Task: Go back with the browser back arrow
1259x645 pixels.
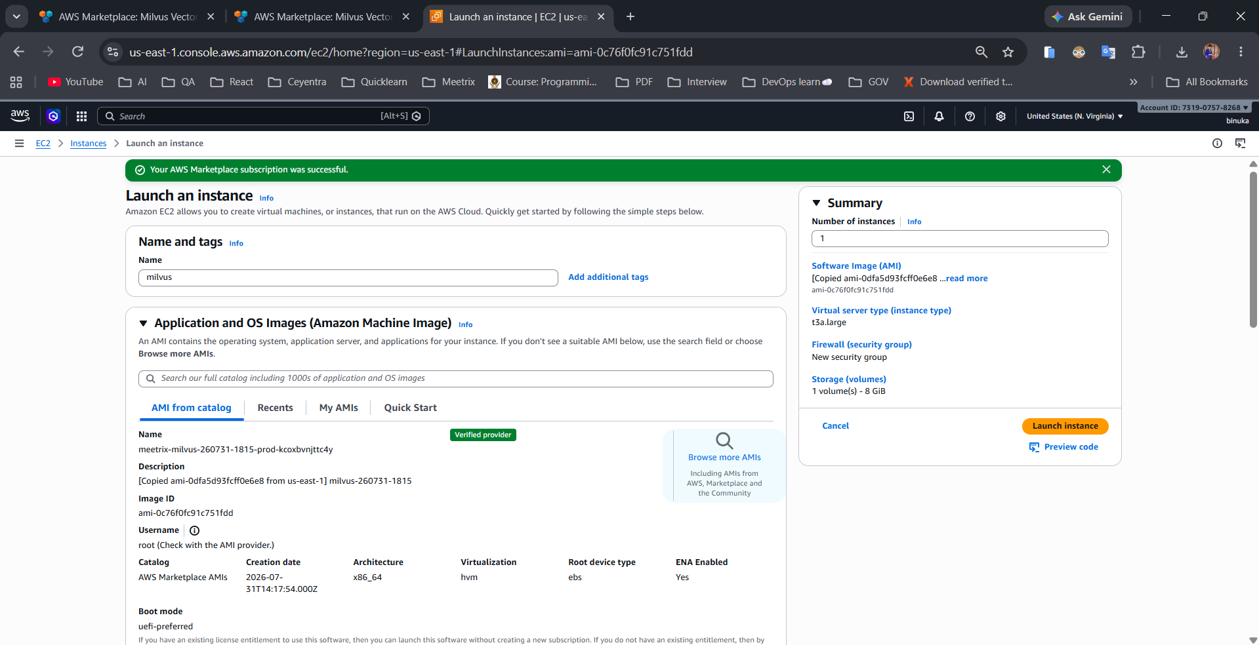Action: tap(19, 52)
